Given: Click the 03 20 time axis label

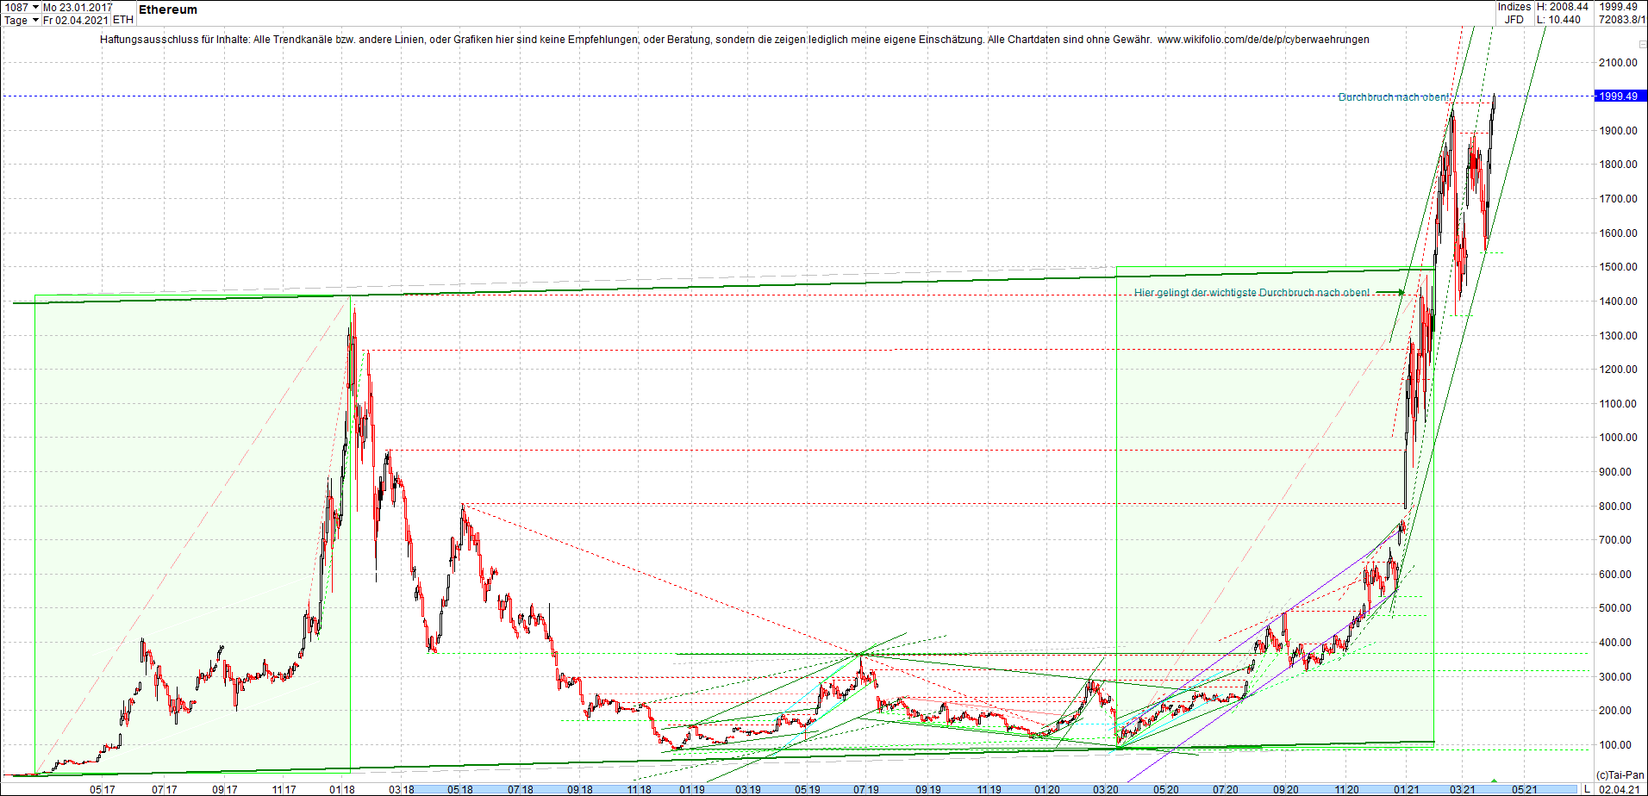Looking at the screenshot, I should pyautogui.click(x=1106, y=789).
